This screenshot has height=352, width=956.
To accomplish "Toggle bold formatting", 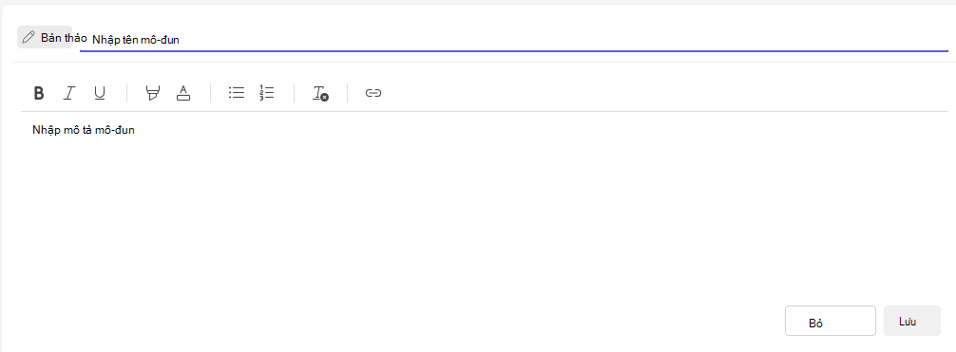I will click(38, 93).
